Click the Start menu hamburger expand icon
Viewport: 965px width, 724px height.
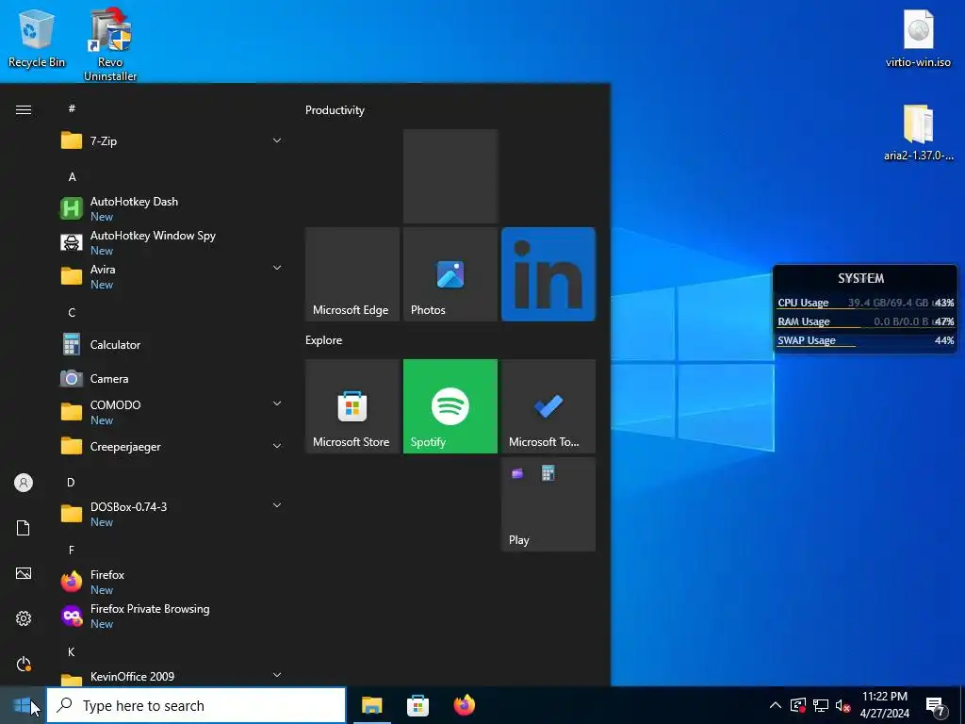coord(24,109)
